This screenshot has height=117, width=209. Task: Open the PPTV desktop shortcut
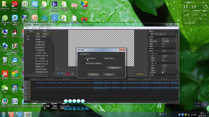click(x=15, y=20)
